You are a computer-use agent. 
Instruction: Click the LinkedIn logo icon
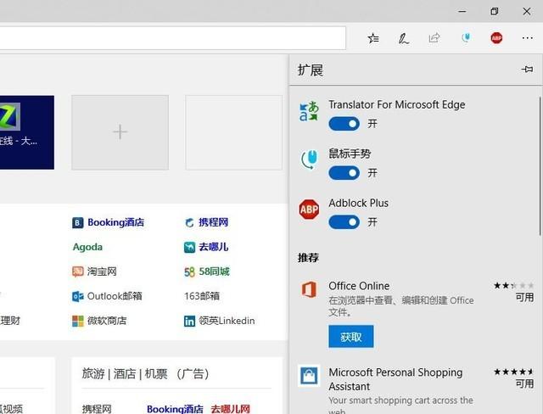(189, 322)
